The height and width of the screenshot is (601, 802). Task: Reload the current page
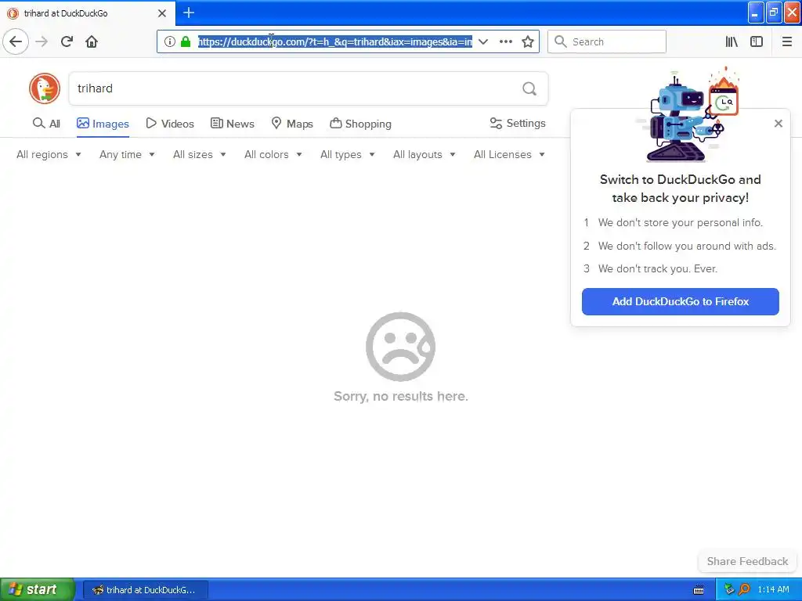pos(67,41)
